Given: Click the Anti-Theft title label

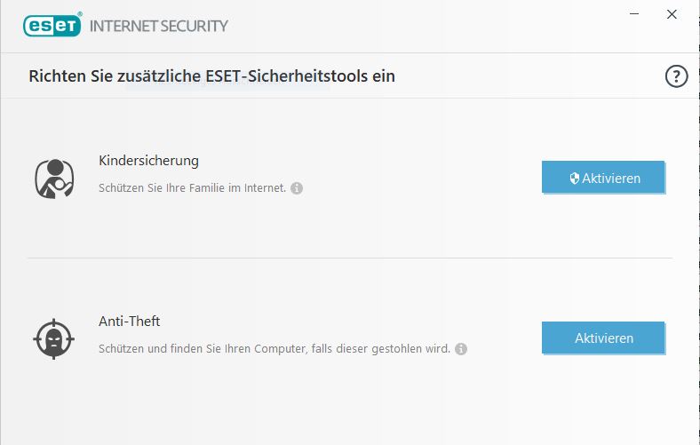Looking at the screenshot, I should 129,322.
